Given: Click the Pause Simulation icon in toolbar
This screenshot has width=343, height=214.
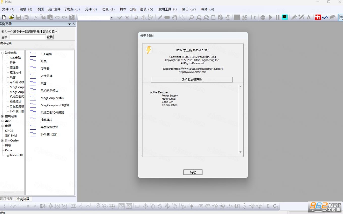Looking at the screenshot, I should pyautogui.click(x=277, y=17).
